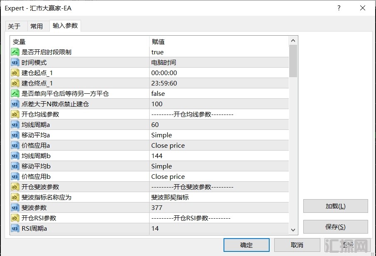Click the 123 icon next to RSI周期a
376x256 pixels.
coord(15,228)
